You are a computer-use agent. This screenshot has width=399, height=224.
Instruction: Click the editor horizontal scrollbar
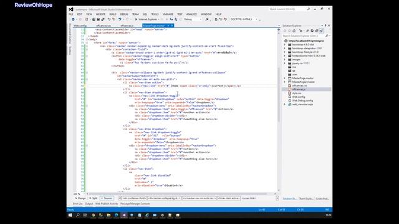tap(178, 194)
